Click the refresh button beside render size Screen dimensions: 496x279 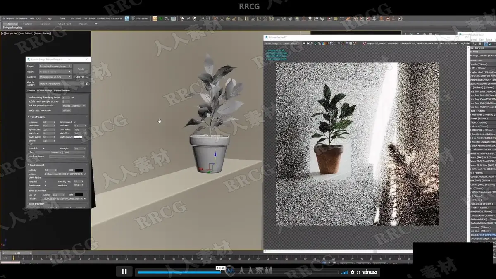[67, 110]
